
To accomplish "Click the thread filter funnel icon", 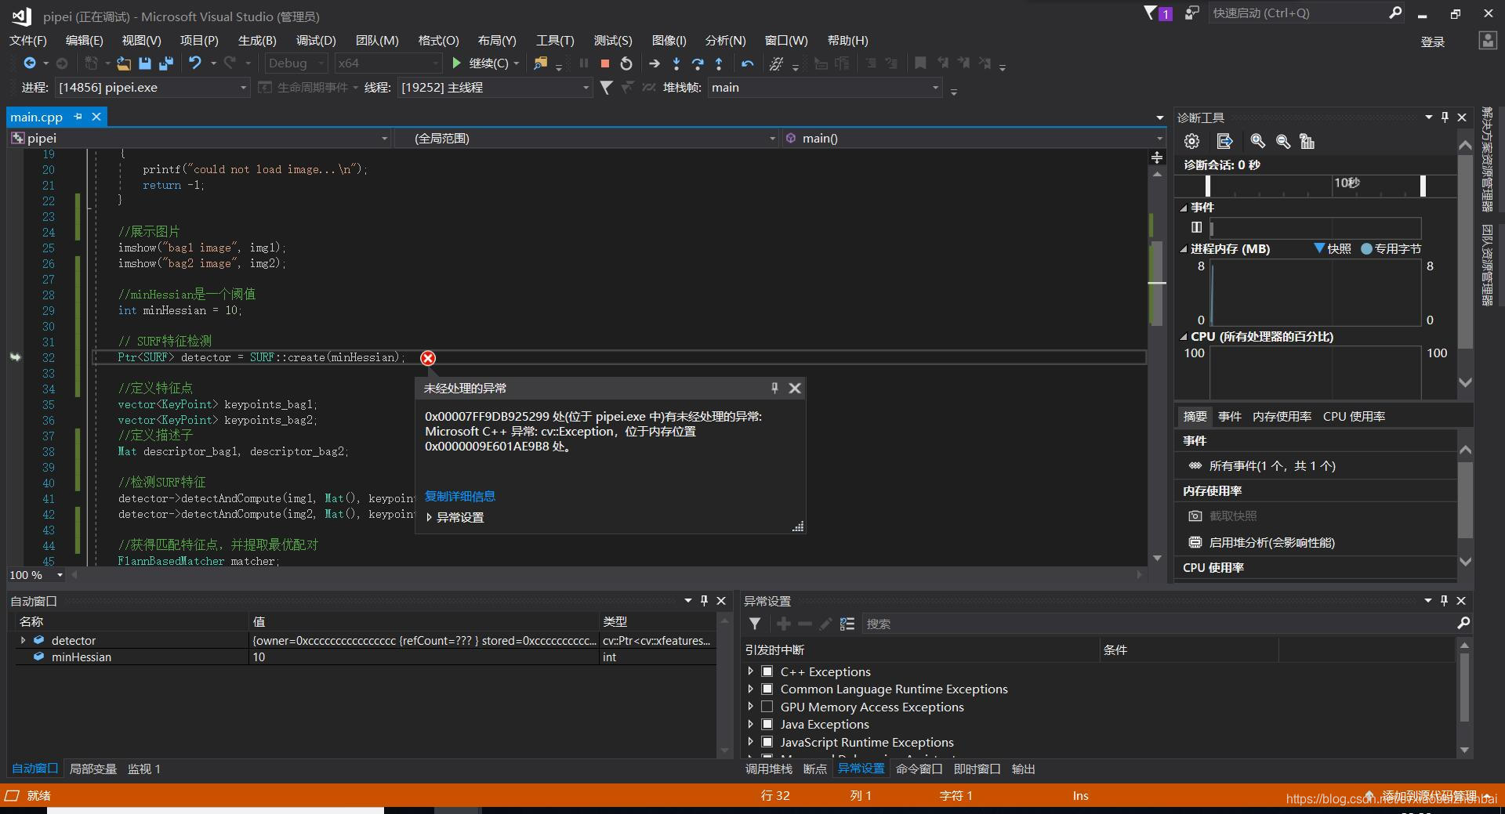I will [x=606, y=88].
